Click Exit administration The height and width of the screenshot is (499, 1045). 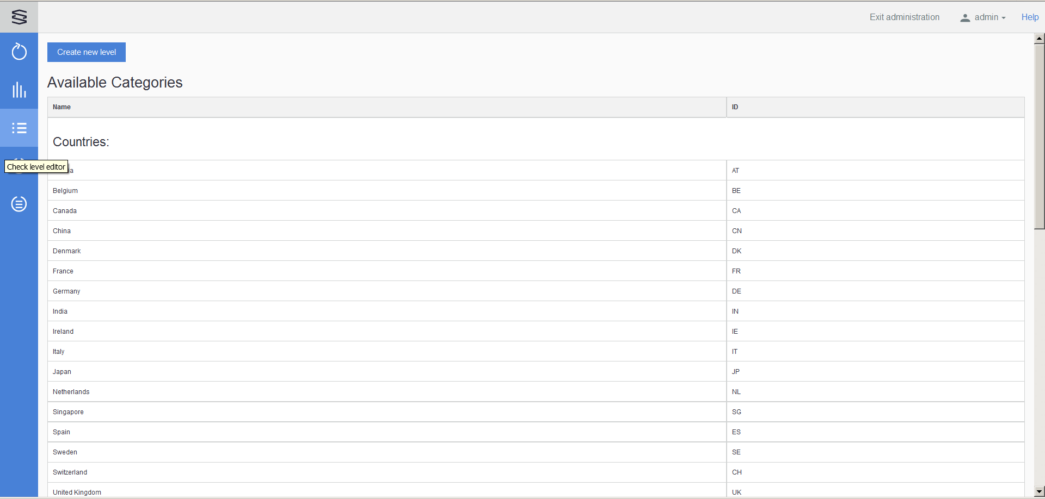coord(905,17)
